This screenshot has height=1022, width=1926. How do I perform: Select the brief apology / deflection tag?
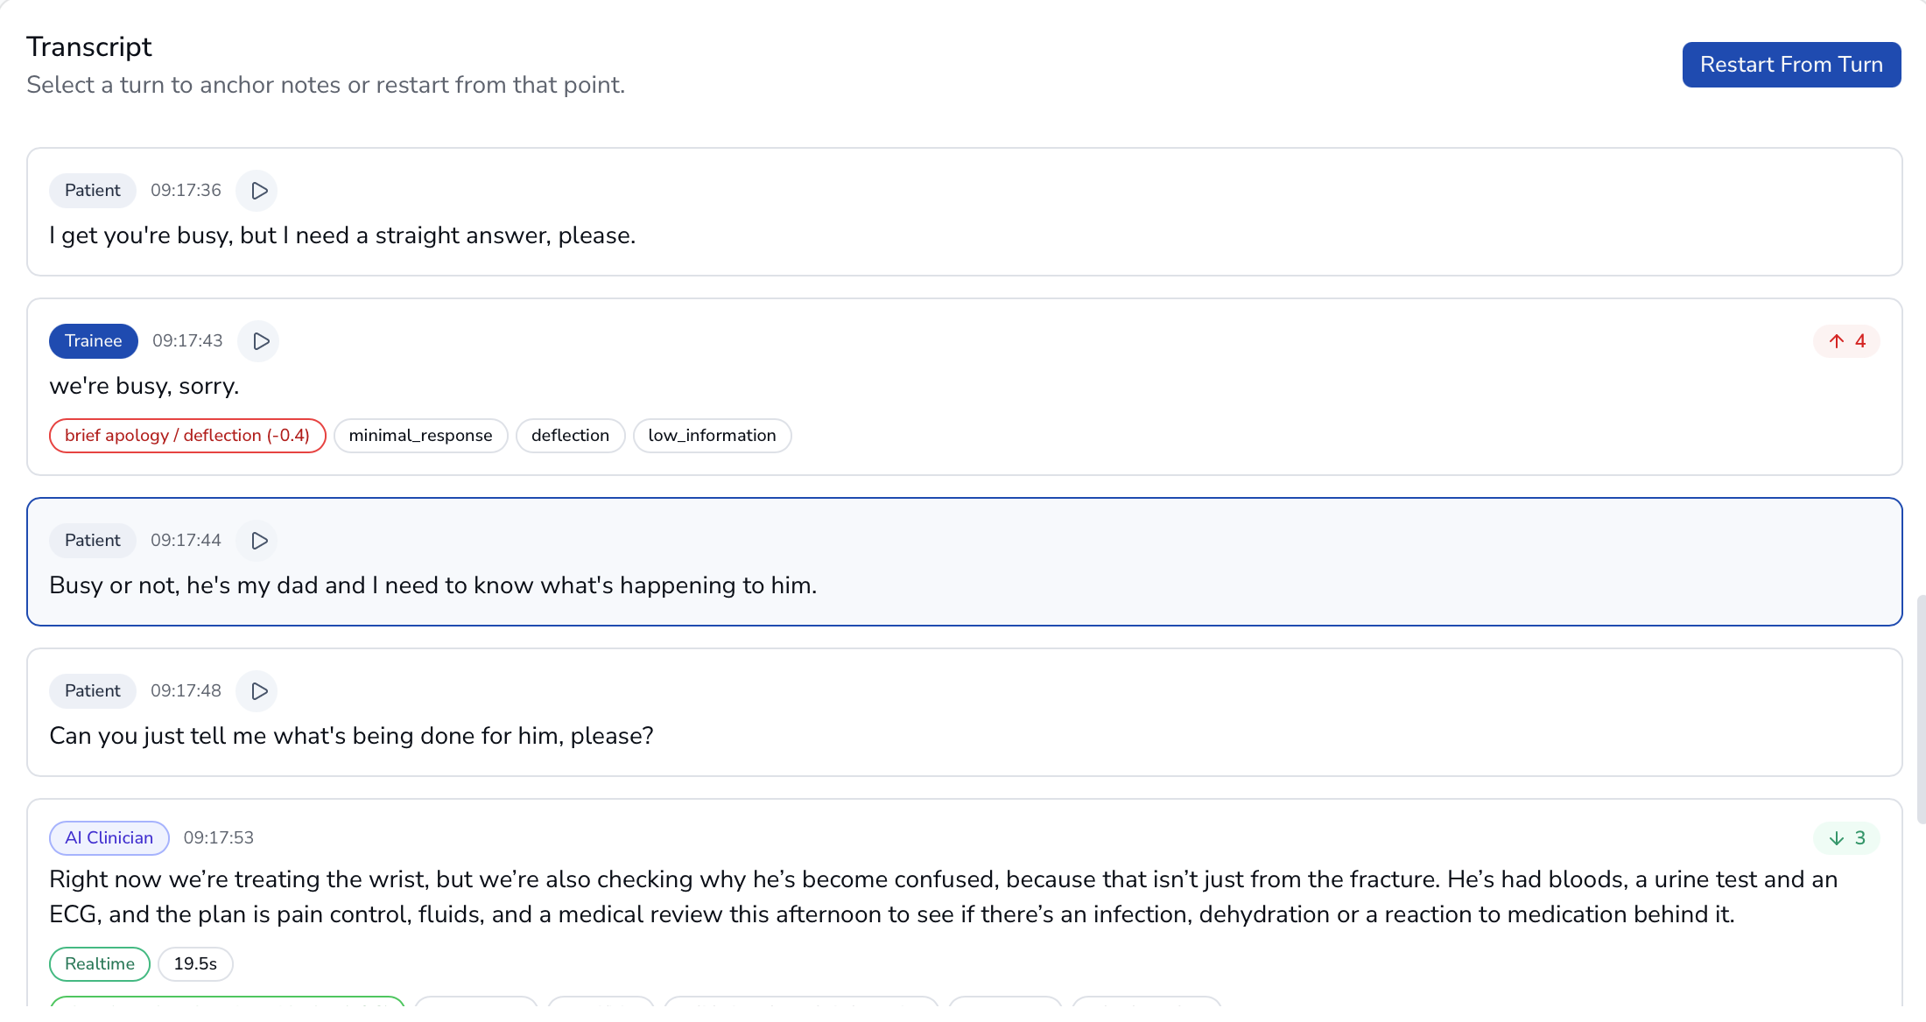(187, 436)
